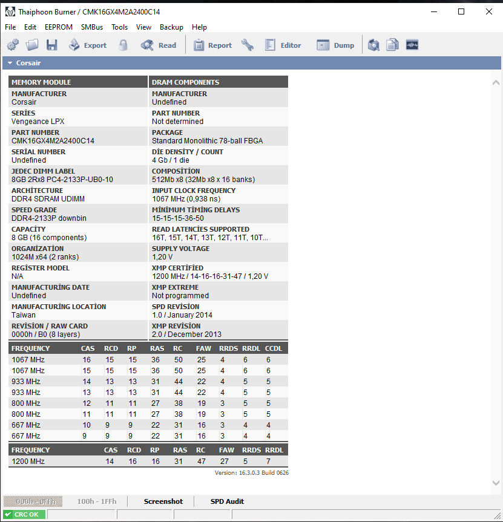Click the Thaiphoon Burner app icon in title bar
Image resolution: width=503 pixels, height=522 pixels.
[10, 11]
